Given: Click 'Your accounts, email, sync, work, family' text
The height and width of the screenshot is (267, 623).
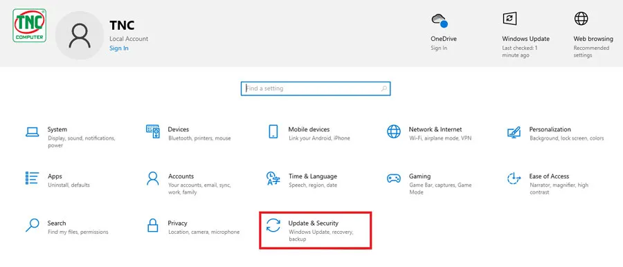Looking at the screenshot, I should point(199,189).
